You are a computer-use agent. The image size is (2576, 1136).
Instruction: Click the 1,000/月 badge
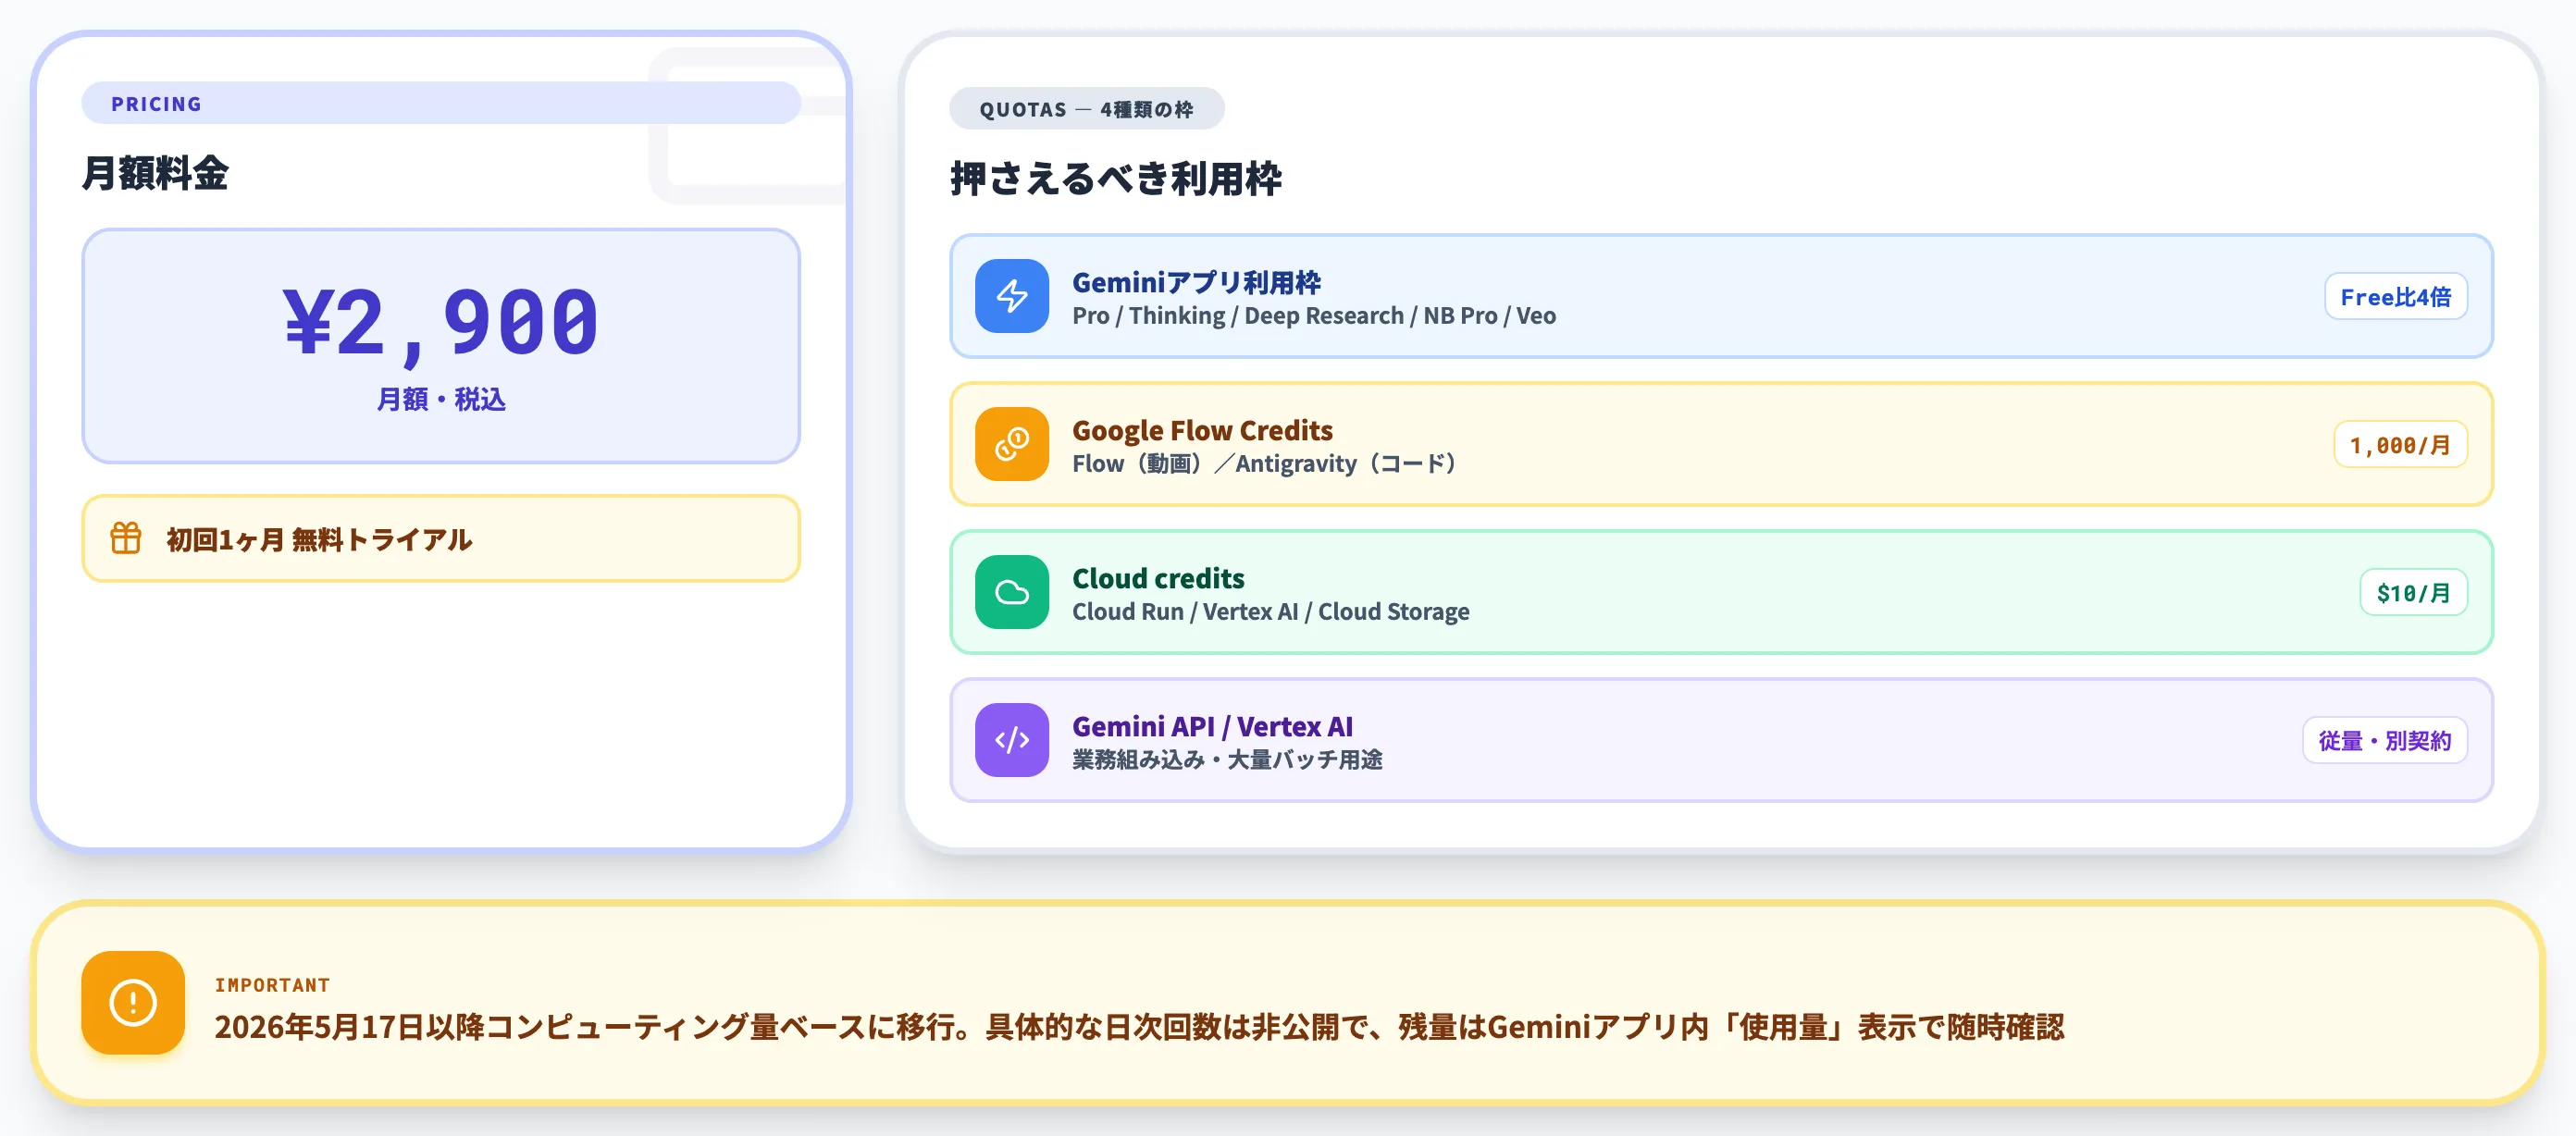pyautogui.click(x=2400, y=445)
